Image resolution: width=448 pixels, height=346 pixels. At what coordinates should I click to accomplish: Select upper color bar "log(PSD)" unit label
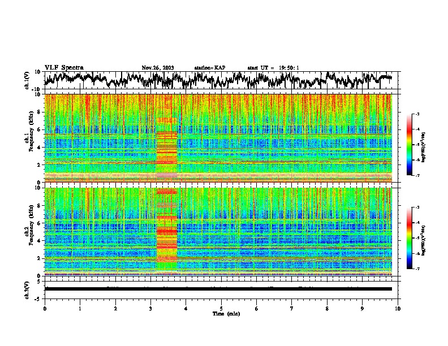point(424,148)
